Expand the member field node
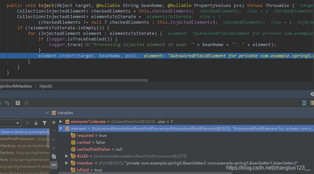The image size is (314, 174). coord(67,163)
